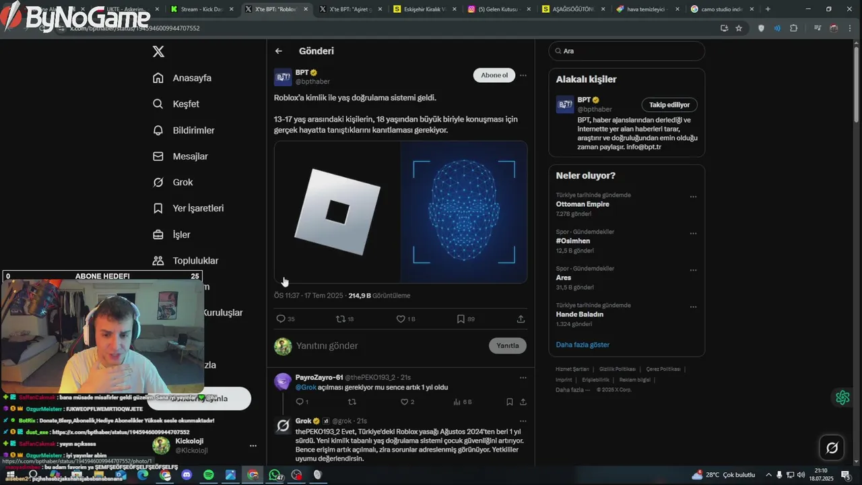Go back using Gönderi arrow
This screenshot has width=862, height=485.
(278, 51)
